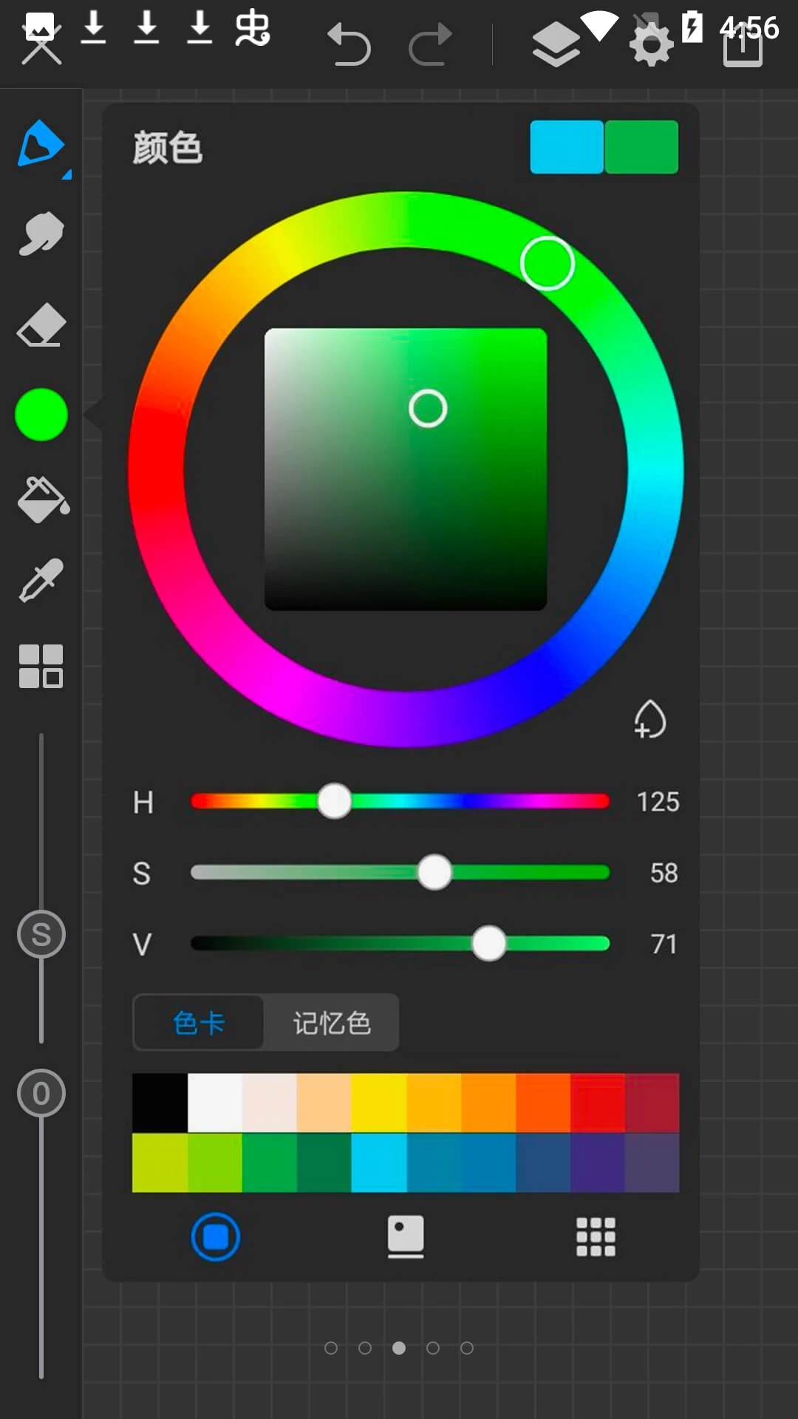Select the smudge tool
The height and width of the screenshot is (1419, 798).
click(41, 234)
